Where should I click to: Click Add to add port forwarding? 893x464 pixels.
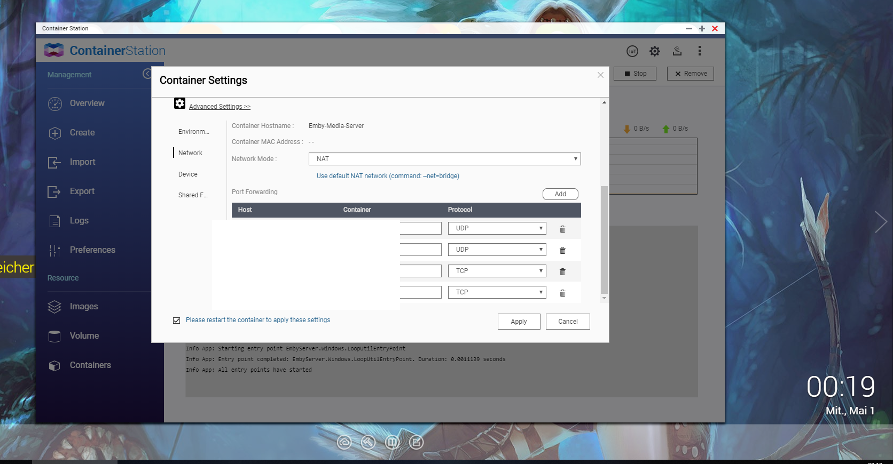(x=560, y=194)
